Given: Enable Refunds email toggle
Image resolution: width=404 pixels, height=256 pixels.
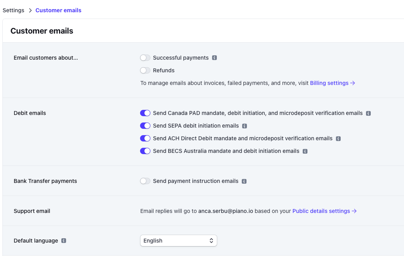Looking at the screenshot, I should (x=145, y=70).
